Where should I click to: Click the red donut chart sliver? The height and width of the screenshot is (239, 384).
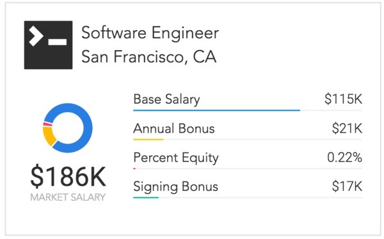(x=47, y=124)
